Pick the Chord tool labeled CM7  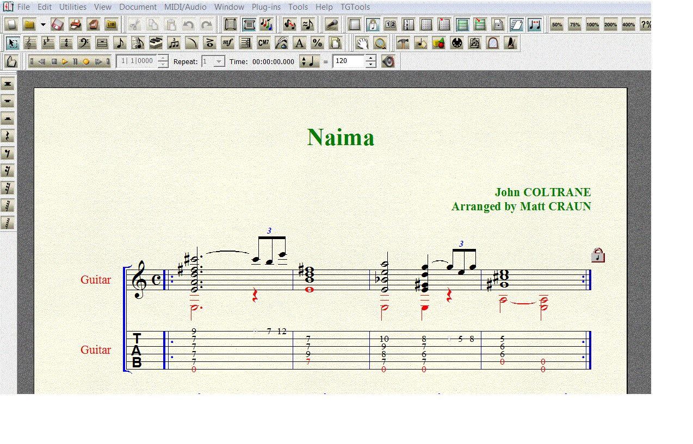click(x=263, y=43)
